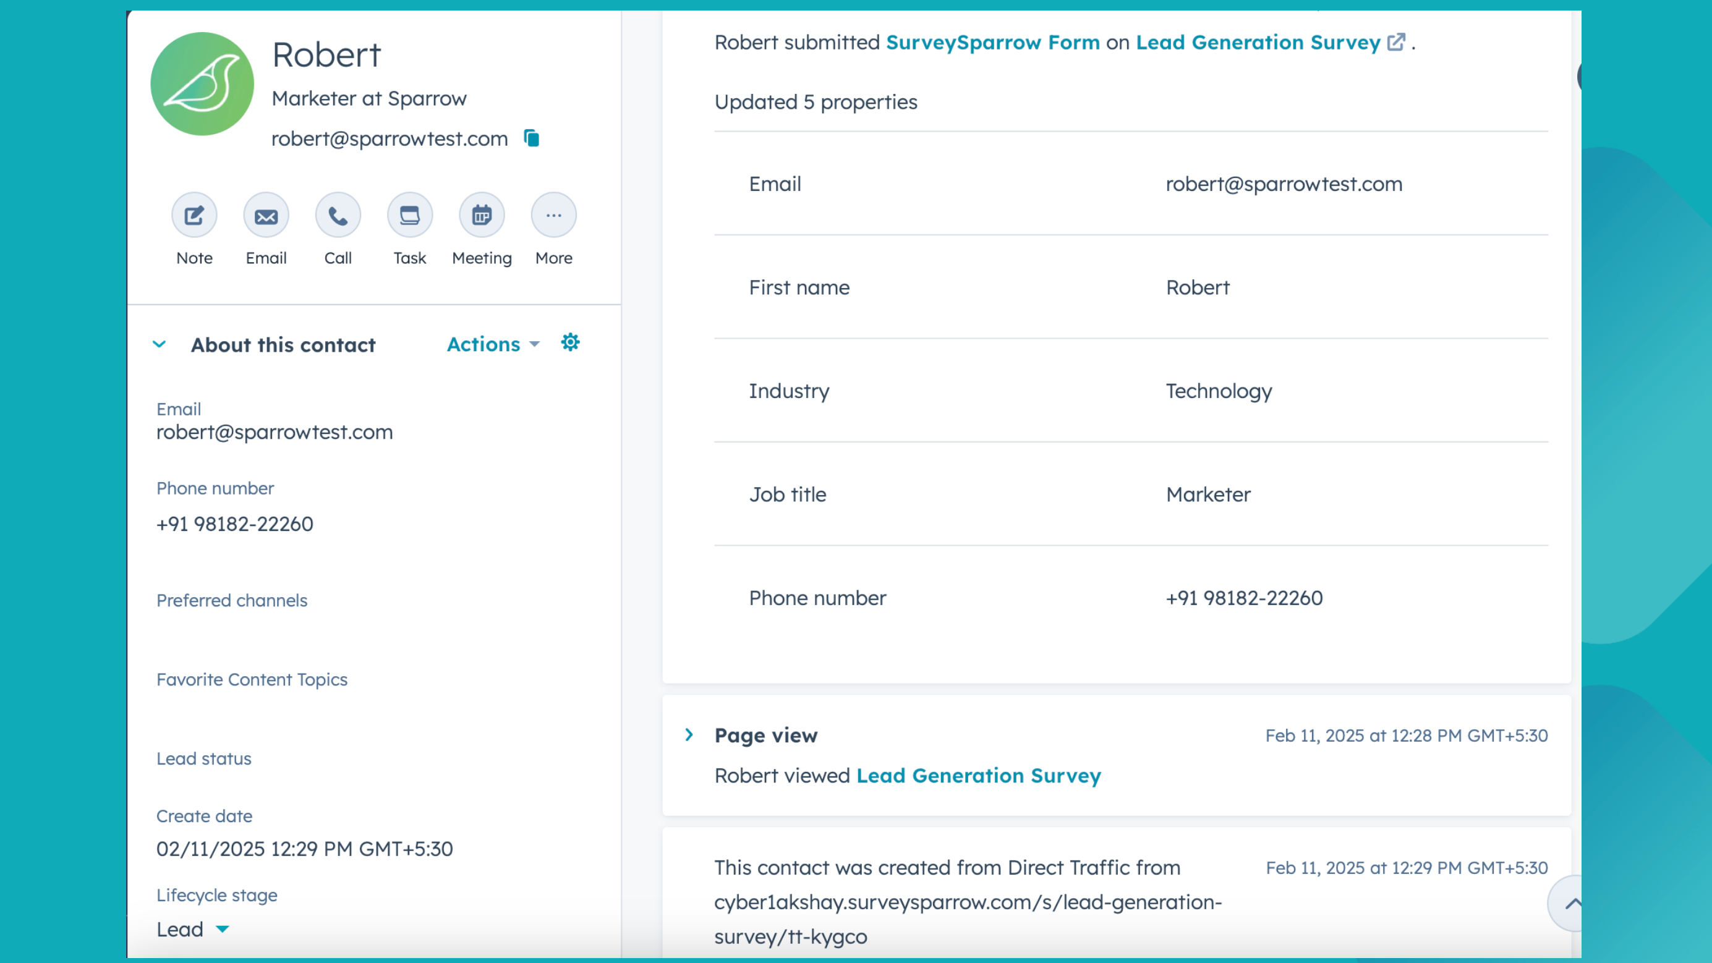This screenshot has height=963, width=1712.
Task: Copy email using the copy icon
Action: (x=531, y=138)
